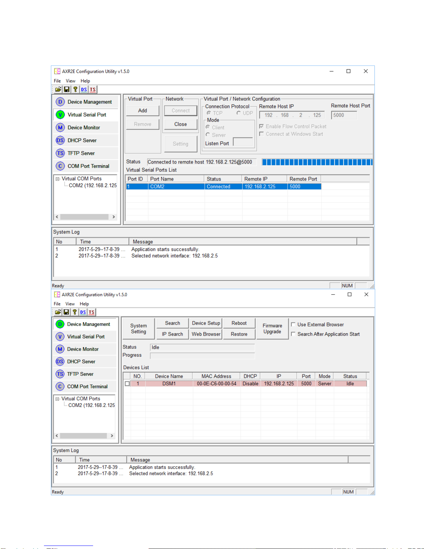Click COM Port Terminal C icon, top window
This screenshot has width=424, height=549.
60,166
